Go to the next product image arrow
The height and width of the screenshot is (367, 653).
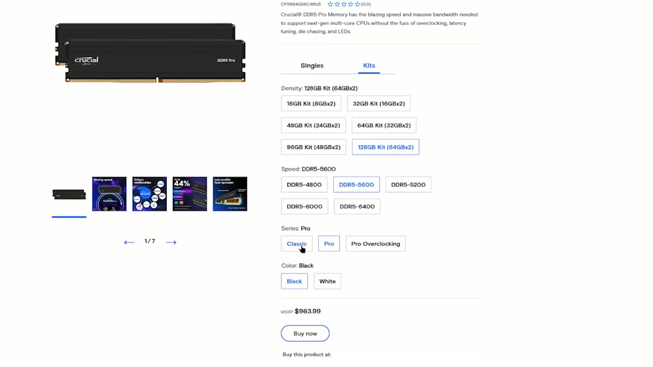coord(171,242)
